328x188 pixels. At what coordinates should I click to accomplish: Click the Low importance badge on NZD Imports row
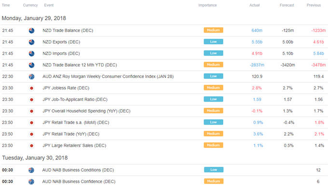[213, 53]
